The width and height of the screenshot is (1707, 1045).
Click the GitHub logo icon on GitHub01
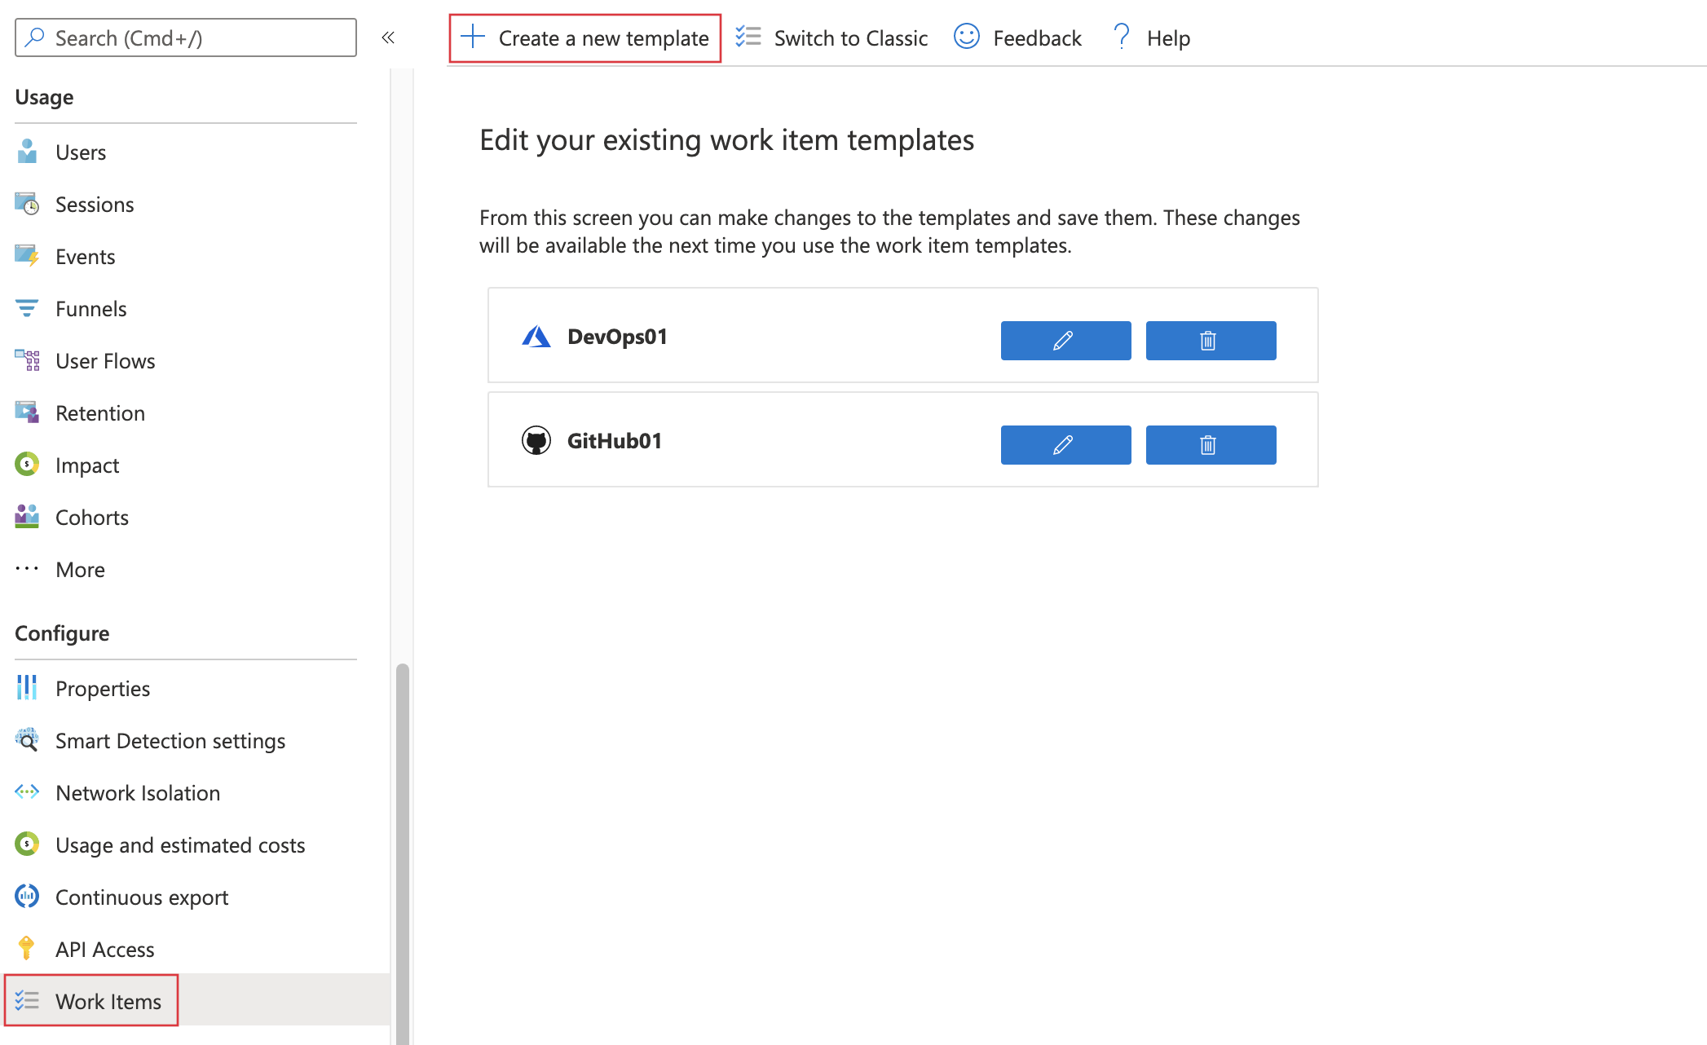[536, 441]
